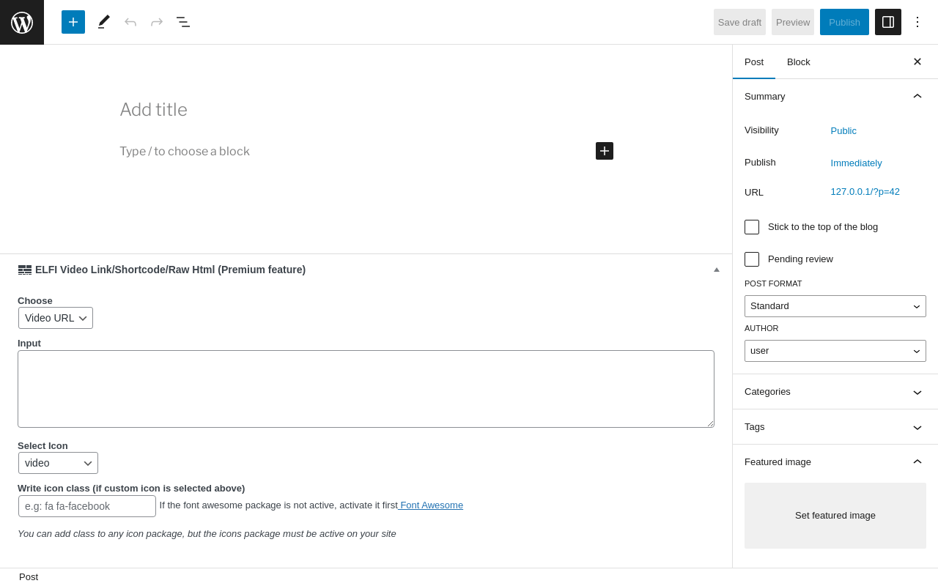
Task: Click the Undo arrow icon
Action: coord(130,22)
